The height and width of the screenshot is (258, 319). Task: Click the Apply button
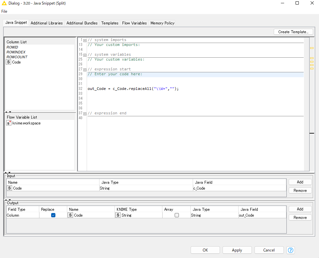coord(237,250)
